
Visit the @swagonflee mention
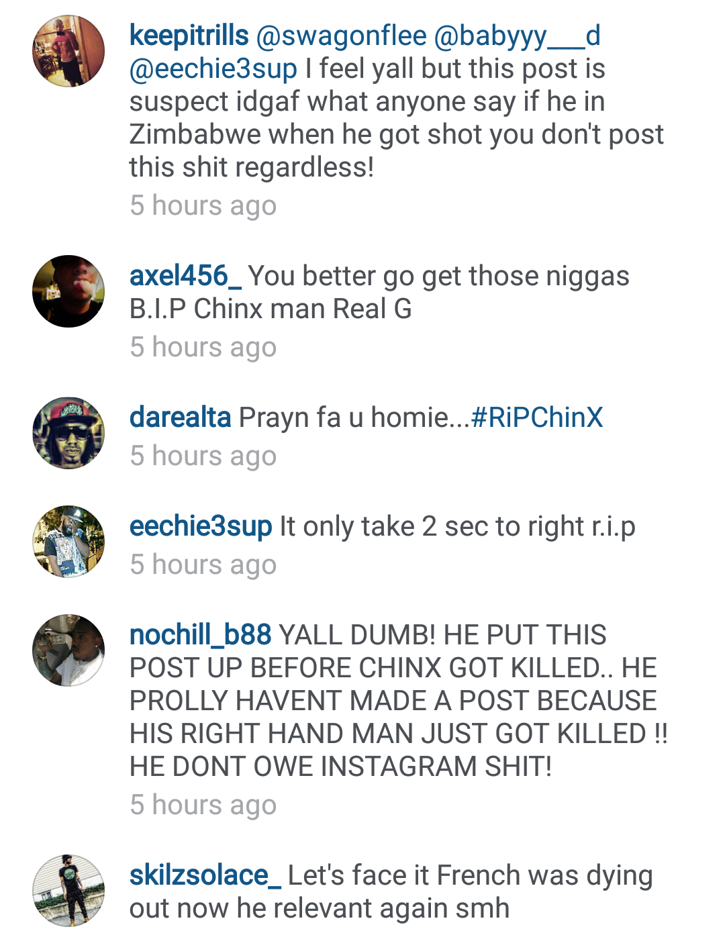pyautogui.click(x=341, y=36)
